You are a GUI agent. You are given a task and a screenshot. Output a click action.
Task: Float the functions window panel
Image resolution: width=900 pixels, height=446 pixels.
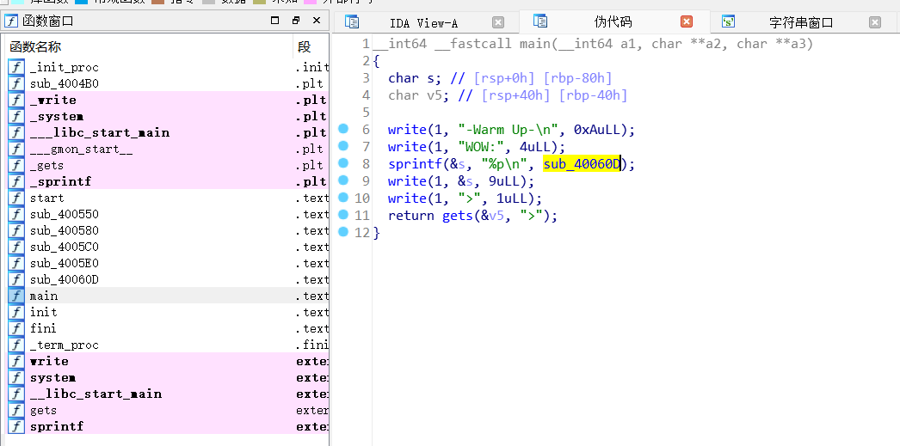click(x=296, y=21)
